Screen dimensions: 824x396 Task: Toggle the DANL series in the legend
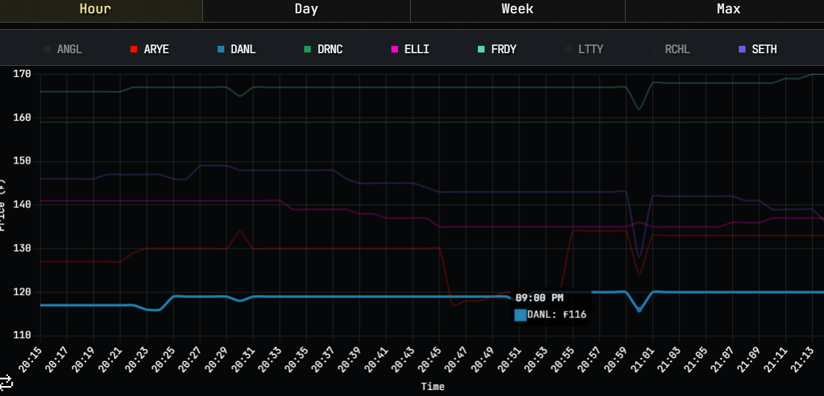[x=236, y=49]
